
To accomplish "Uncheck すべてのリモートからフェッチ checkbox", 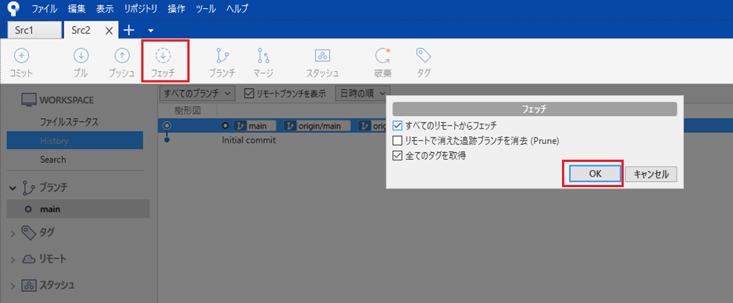I will pos(398,125).
